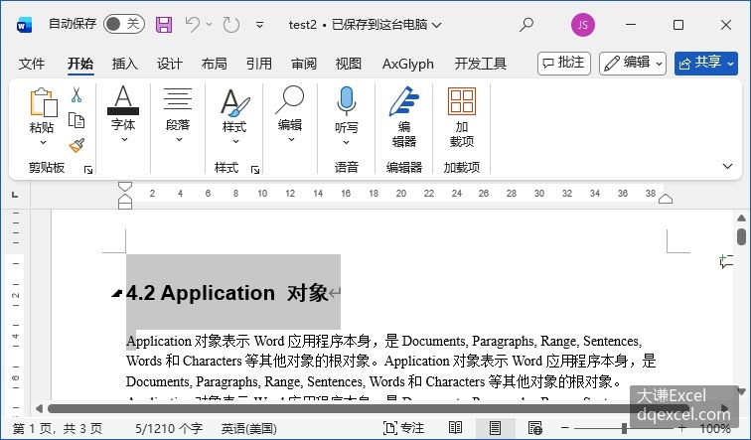Image resolution: width=751 pixels, height=440 pixels.
Task: Switch to the 开始 (Home) tab
Action: 80,64
